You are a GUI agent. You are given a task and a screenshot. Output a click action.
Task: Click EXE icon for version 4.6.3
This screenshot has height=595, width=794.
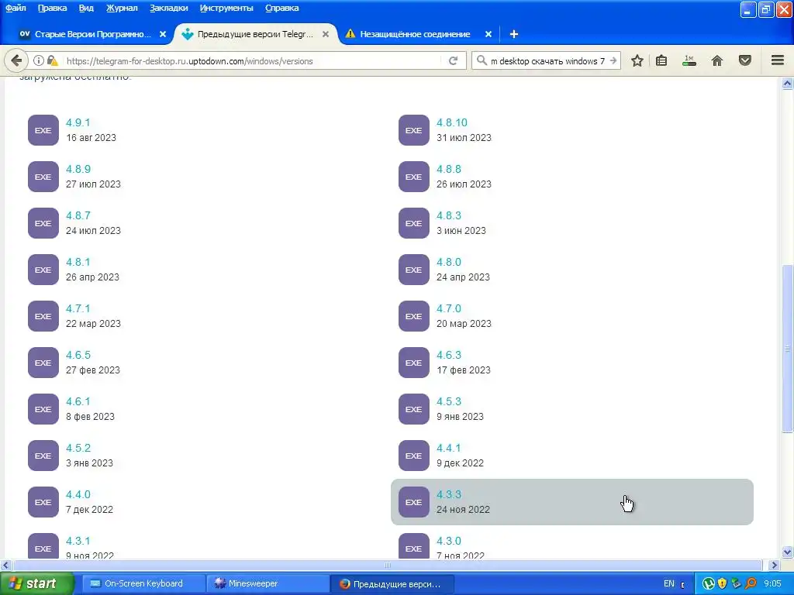[x=414, y=363]
